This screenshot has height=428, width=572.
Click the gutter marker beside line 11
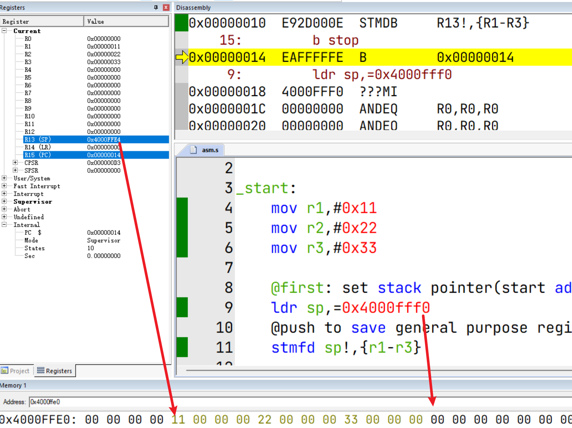pyautogui.click(x=182, y=347)
